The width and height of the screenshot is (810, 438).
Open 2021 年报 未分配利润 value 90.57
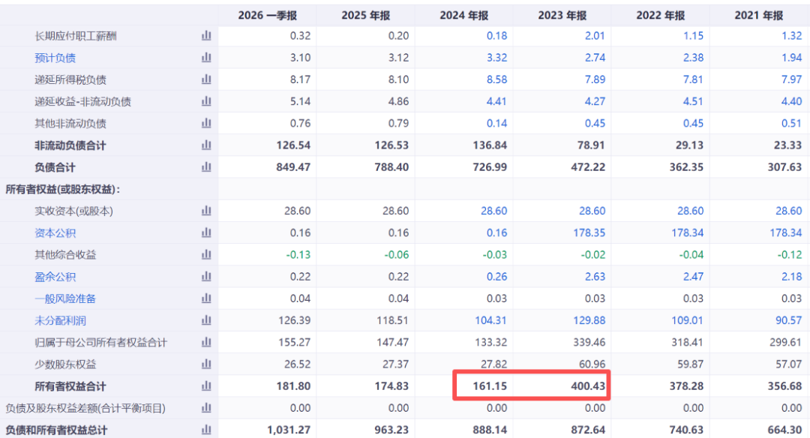(788, 320)
